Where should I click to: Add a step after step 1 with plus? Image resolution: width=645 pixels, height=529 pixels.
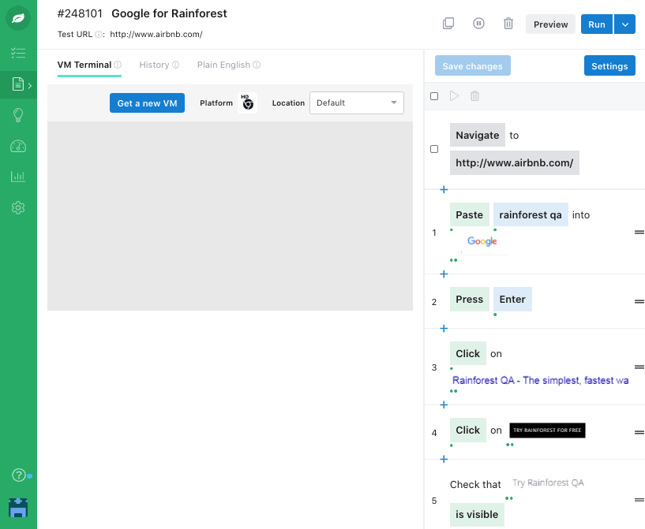(444, 274)
